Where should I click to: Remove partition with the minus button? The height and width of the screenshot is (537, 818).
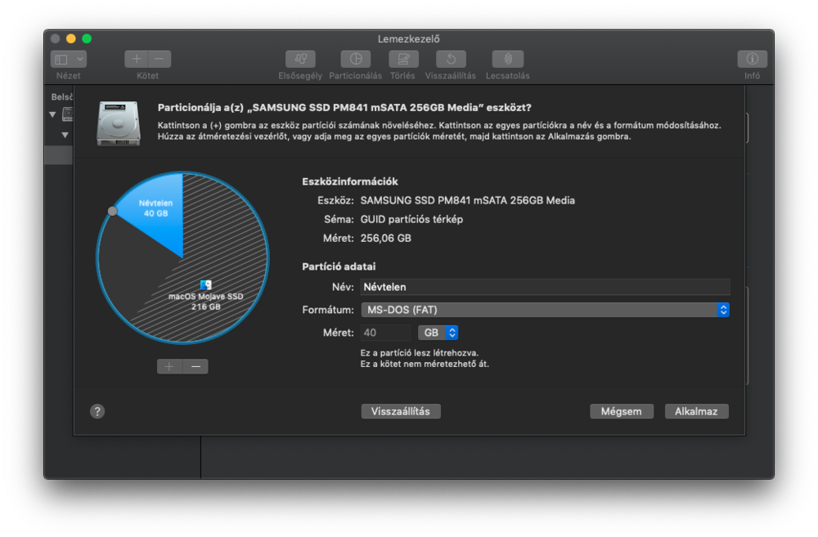196,366
